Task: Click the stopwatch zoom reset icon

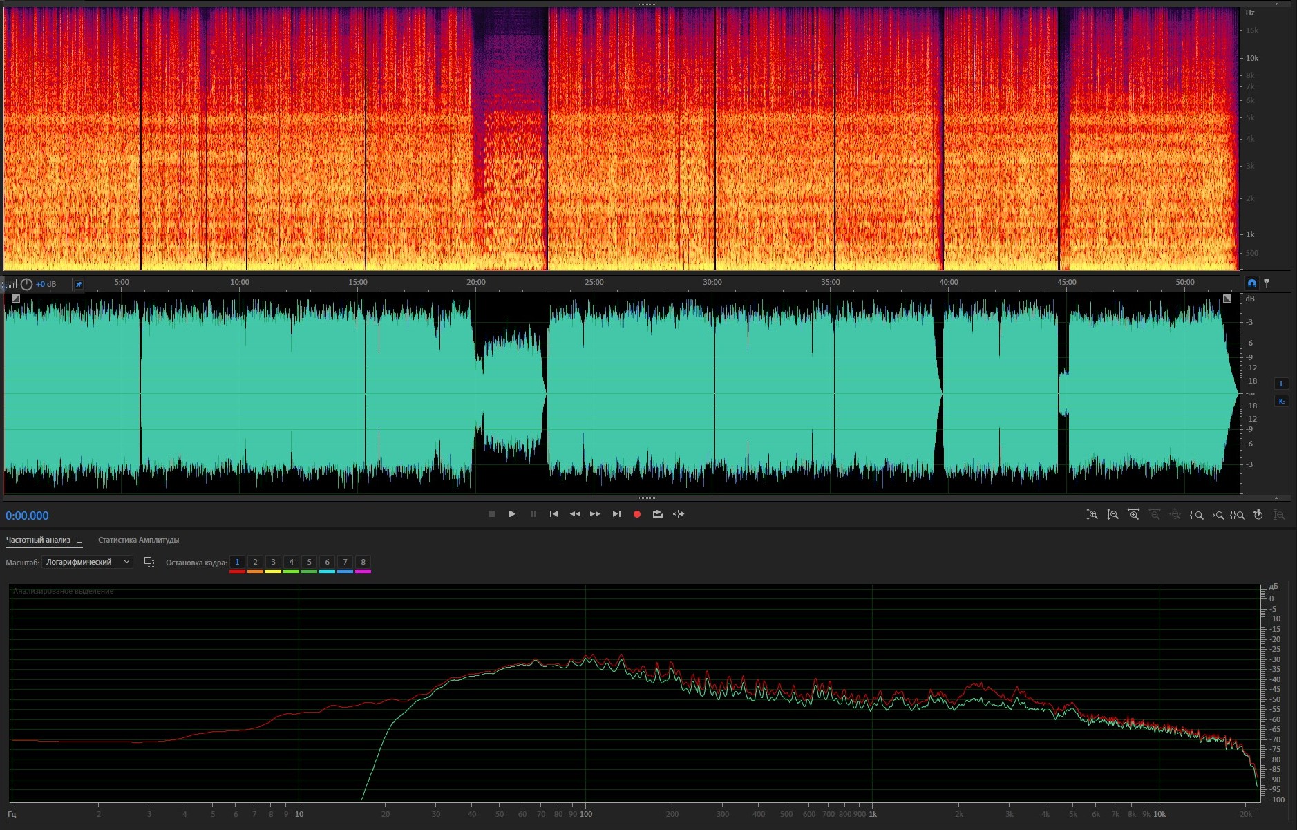Action: coord(1258,515)
